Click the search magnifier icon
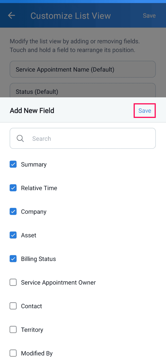This screenshot has height=358, width=166. pos(20,138)
